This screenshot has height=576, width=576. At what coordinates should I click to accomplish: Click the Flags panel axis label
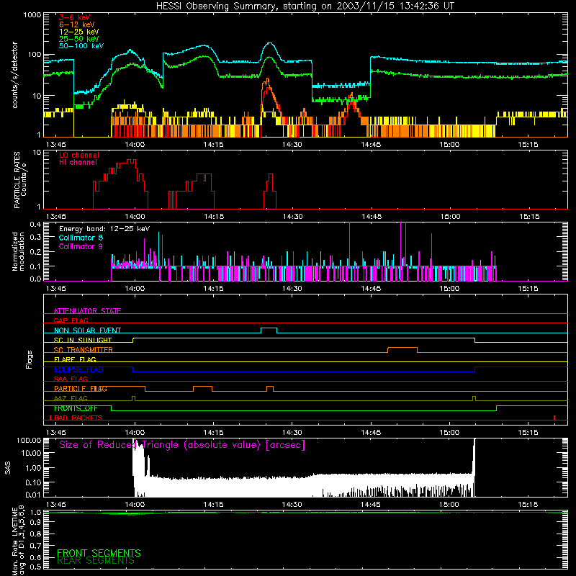pyautogui.click(x=30, y=359)
